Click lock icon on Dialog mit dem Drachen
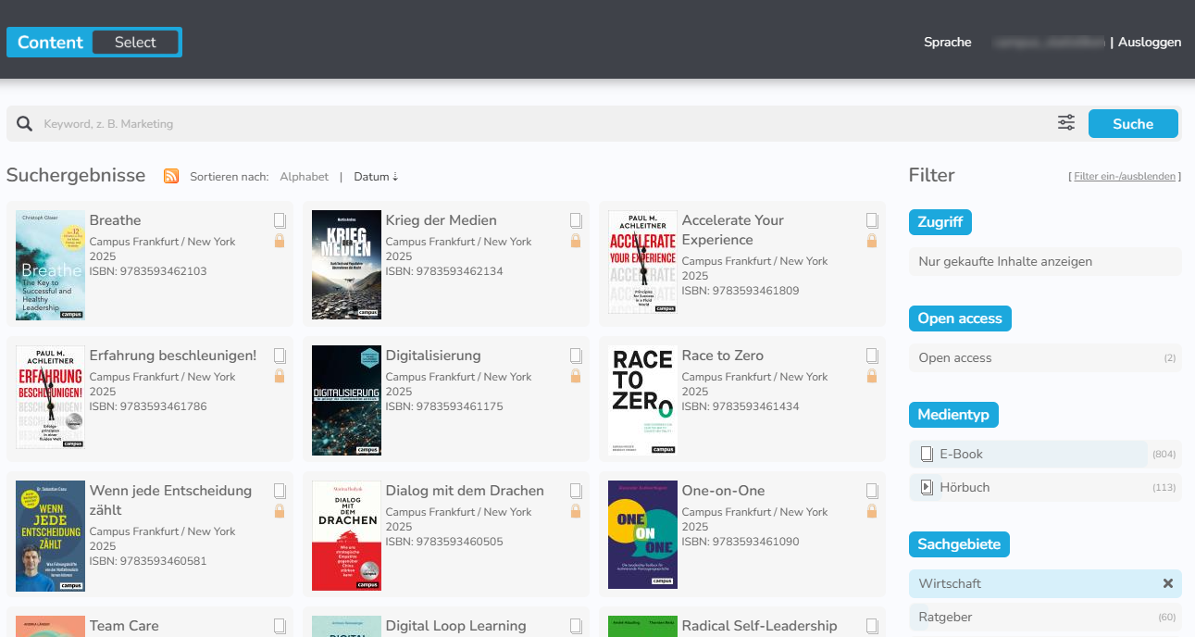This screenshot has width=1195, height=637. (576, 511)
